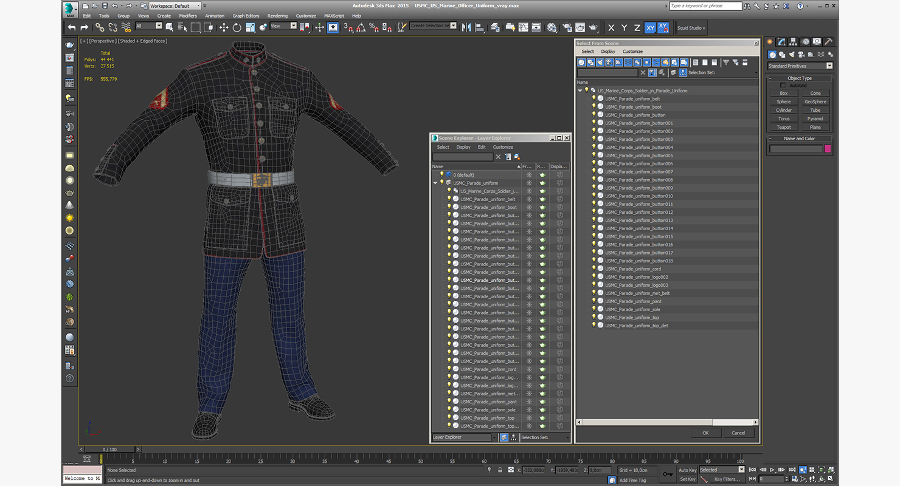
Task: Click Cancel in Select From Scene dialog
Action: click(738, 433)
